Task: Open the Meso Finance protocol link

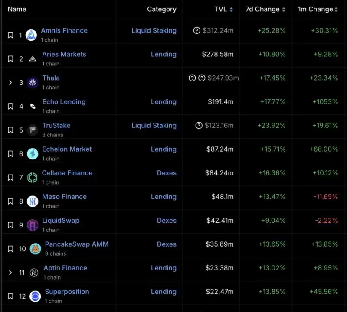Action: [x=64, y=197]
